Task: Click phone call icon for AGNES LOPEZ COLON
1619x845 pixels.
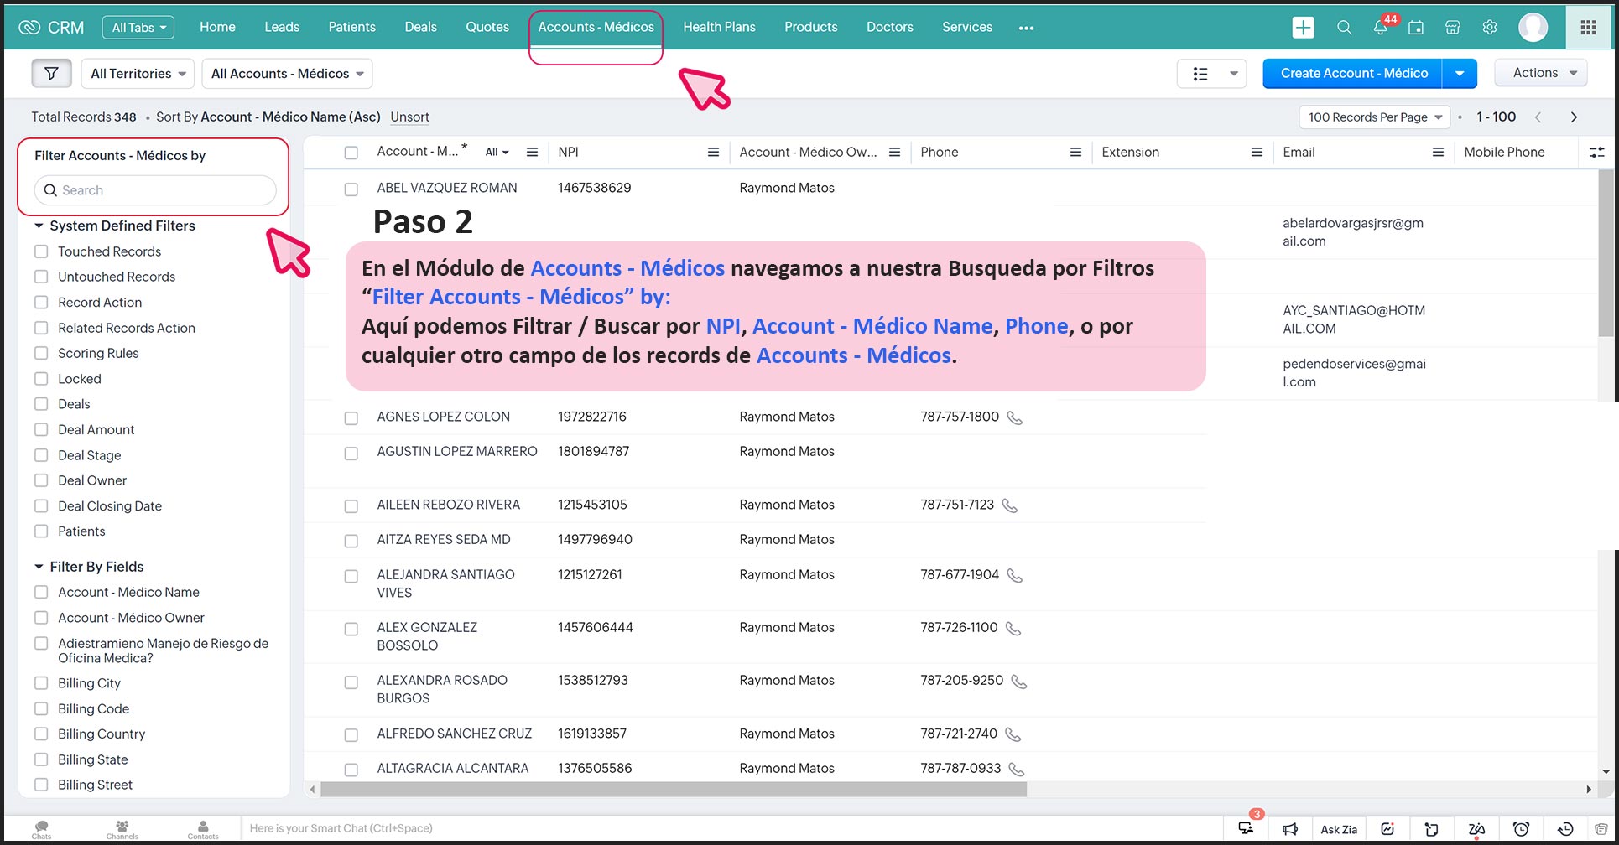Action: point(1014,417)
